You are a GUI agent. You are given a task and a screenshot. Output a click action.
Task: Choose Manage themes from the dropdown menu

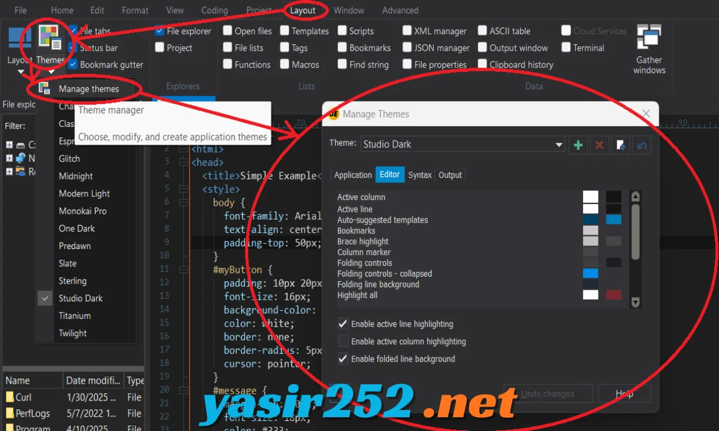click(89, 89)
